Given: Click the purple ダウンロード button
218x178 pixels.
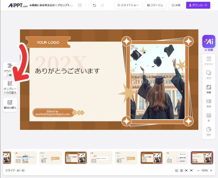Looking at the screenshot, I should click(198, 5).
